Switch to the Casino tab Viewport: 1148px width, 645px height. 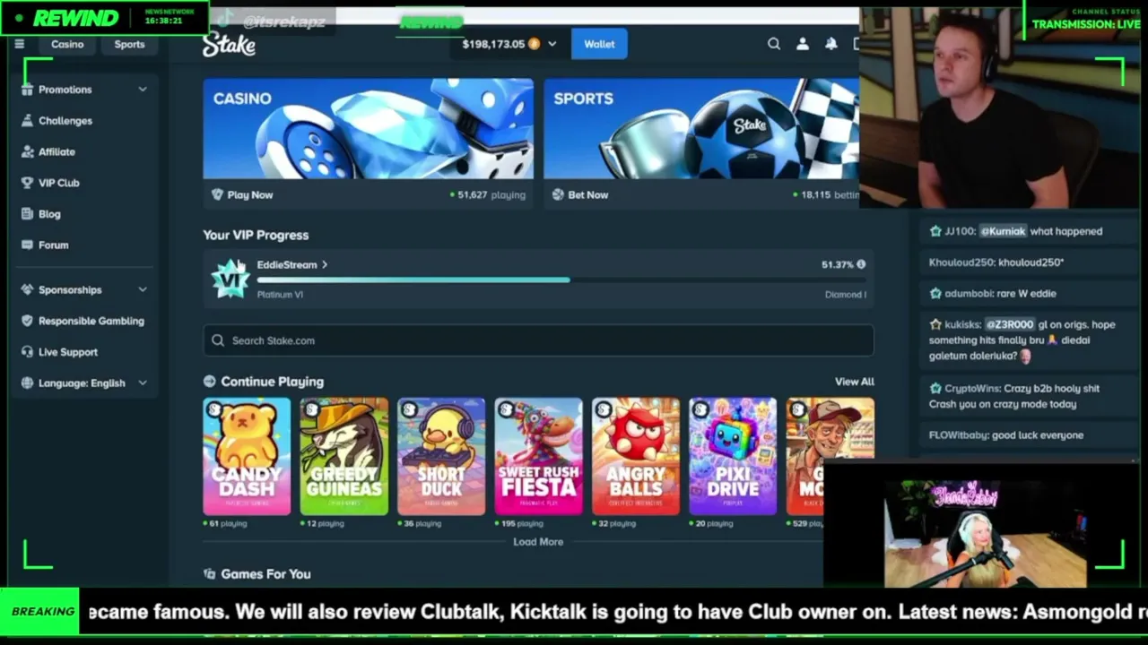tap(67, 44)
